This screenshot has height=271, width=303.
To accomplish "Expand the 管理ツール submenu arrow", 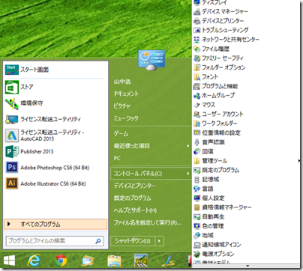I will click(x=299, y=161).
